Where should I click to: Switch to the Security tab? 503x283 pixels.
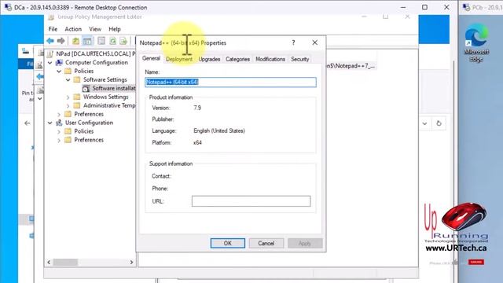click(300, 59)
